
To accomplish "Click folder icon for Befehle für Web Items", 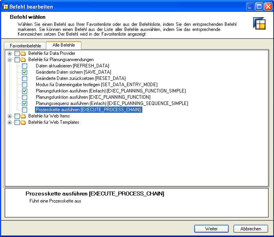I will point(23,116).
